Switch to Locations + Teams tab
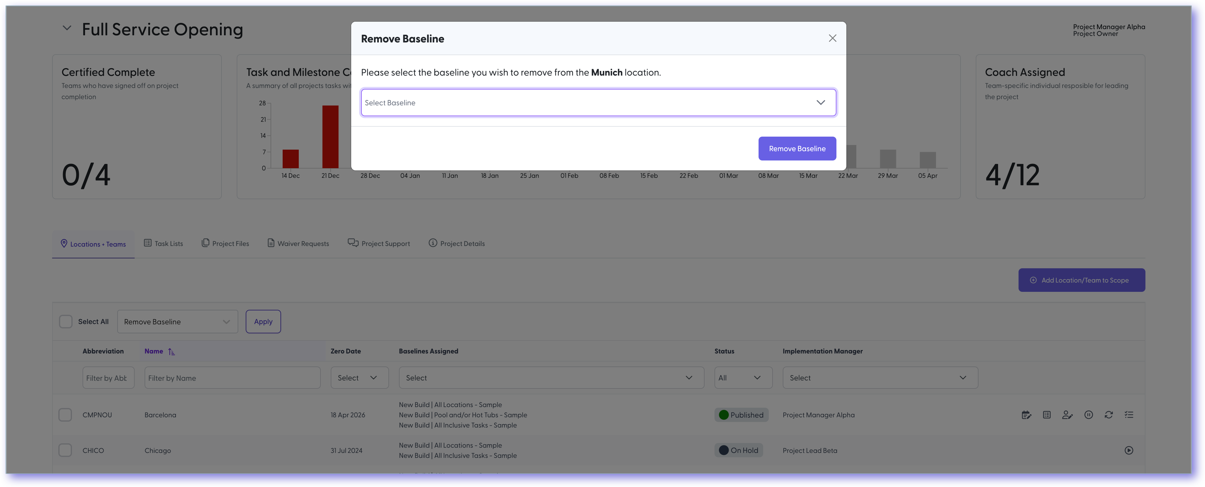The height and width of the screenshot is (487, 1205). 93,244
